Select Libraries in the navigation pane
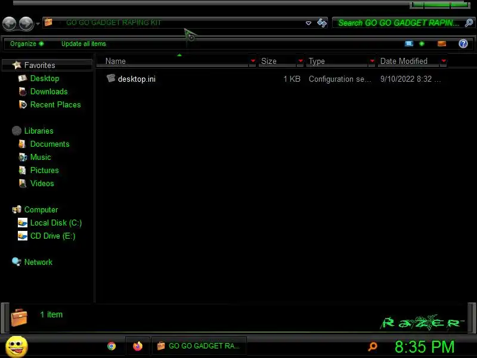 (x=39, y=131)
